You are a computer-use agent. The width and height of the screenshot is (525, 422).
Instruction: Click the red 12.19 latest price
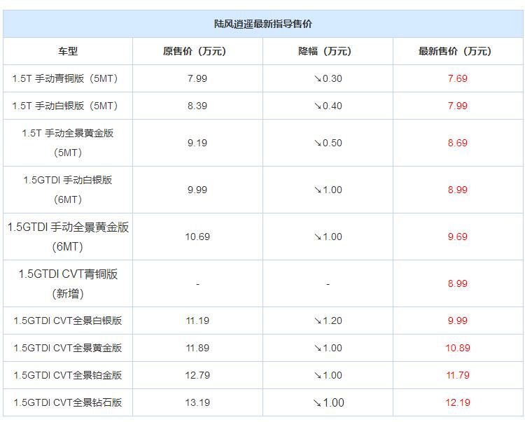[x=457, y=402]
